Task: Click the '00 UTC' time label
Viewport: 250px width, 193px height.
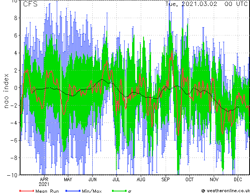Action: 236,4
